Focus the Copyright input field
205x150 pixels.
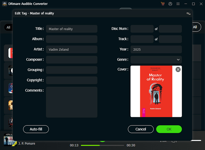72,80
